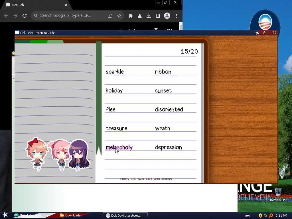Open the Load screen from the quick menu
The width and height of the screenshot is (292, 219).
157,179
